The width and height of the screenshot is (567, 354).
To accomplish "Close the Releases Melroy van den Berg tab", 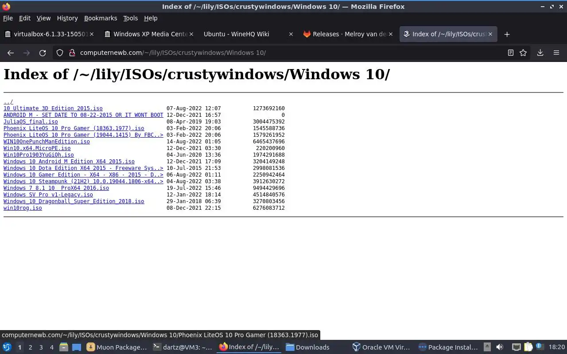I will [x=390, y=34].
